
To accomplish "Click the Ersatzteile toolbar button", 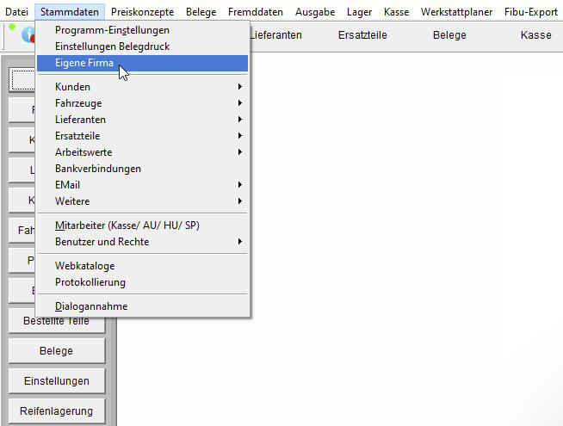I will 362,35.
